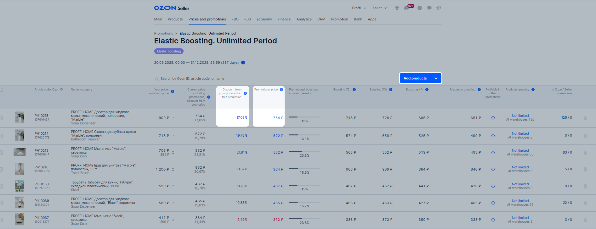Image resolution: width=596 pixels, height=229 pixels.
Task: Show info about promotion date range
Action: (x=243, y=63)
